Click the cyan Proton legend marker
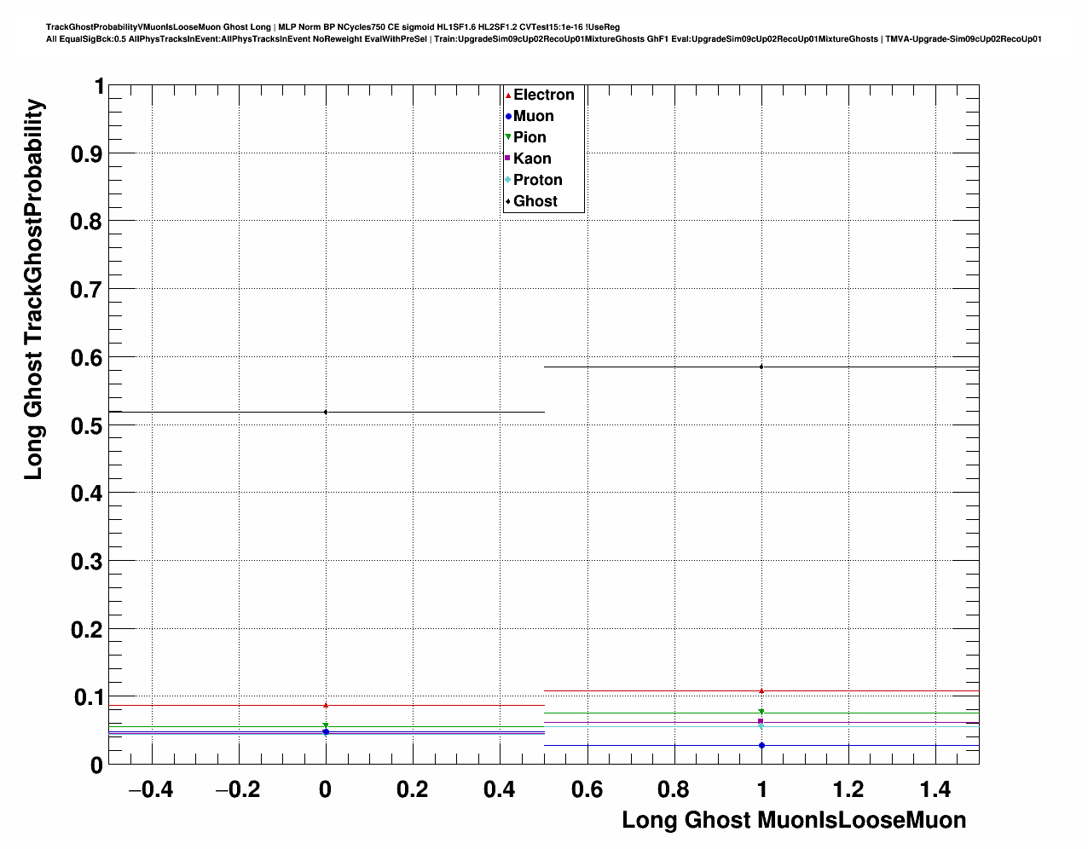The image size is (1088, 849). click(508, 180)
